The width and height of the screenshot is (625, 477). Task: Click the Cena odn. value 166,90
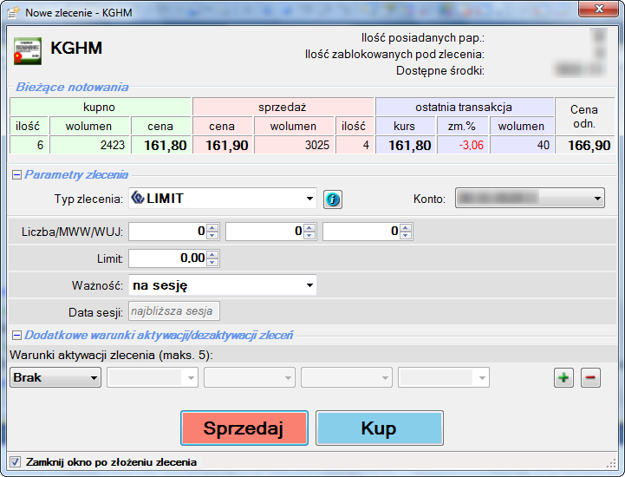tap(585, 145)
